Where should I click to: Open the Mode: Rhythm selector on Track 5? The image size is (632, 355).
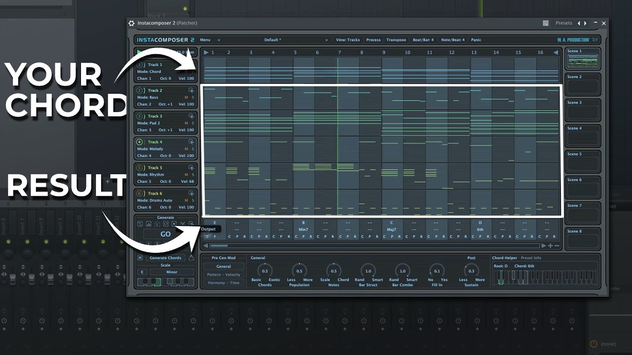coord(151,175)
